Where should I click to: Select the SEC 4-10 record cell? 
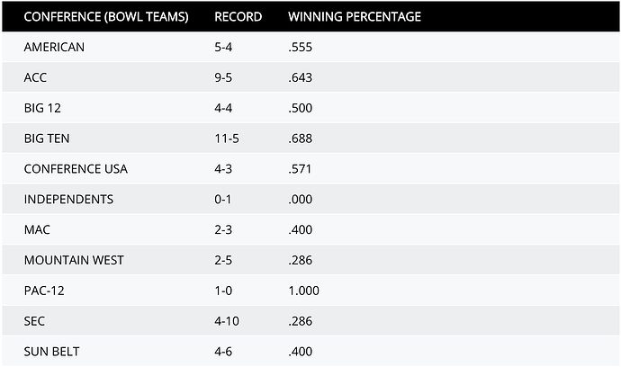click(x=227, y=321)
